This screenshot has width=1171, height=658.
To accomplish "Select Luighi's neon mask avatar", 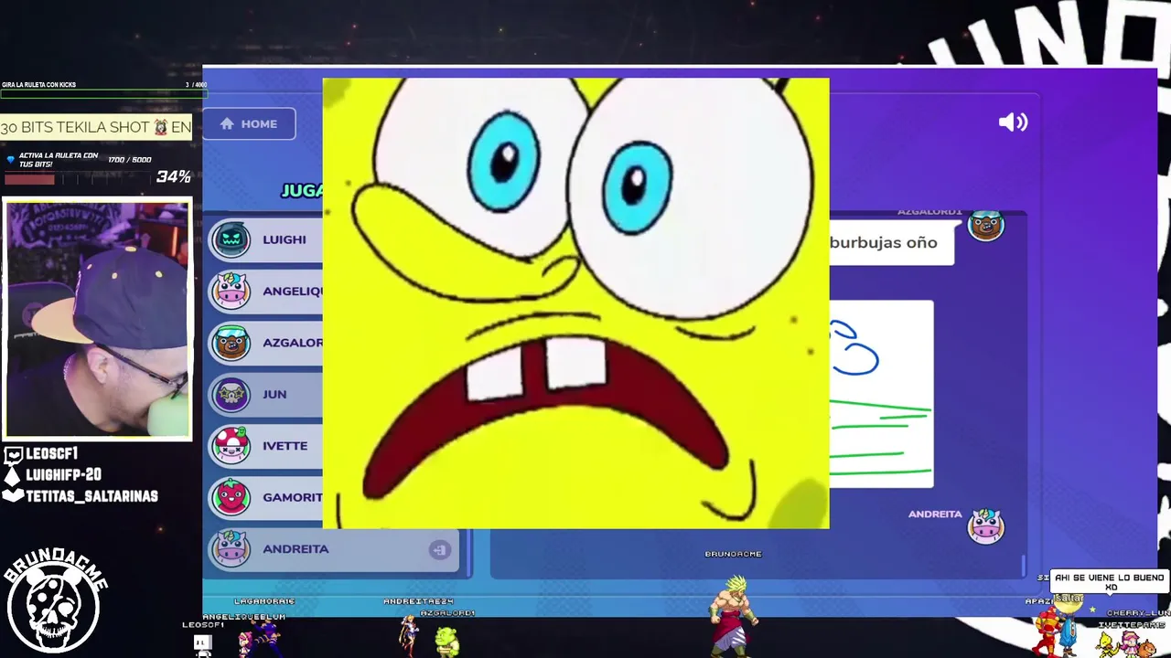I will pyautogui.click(x=231, y=239).
